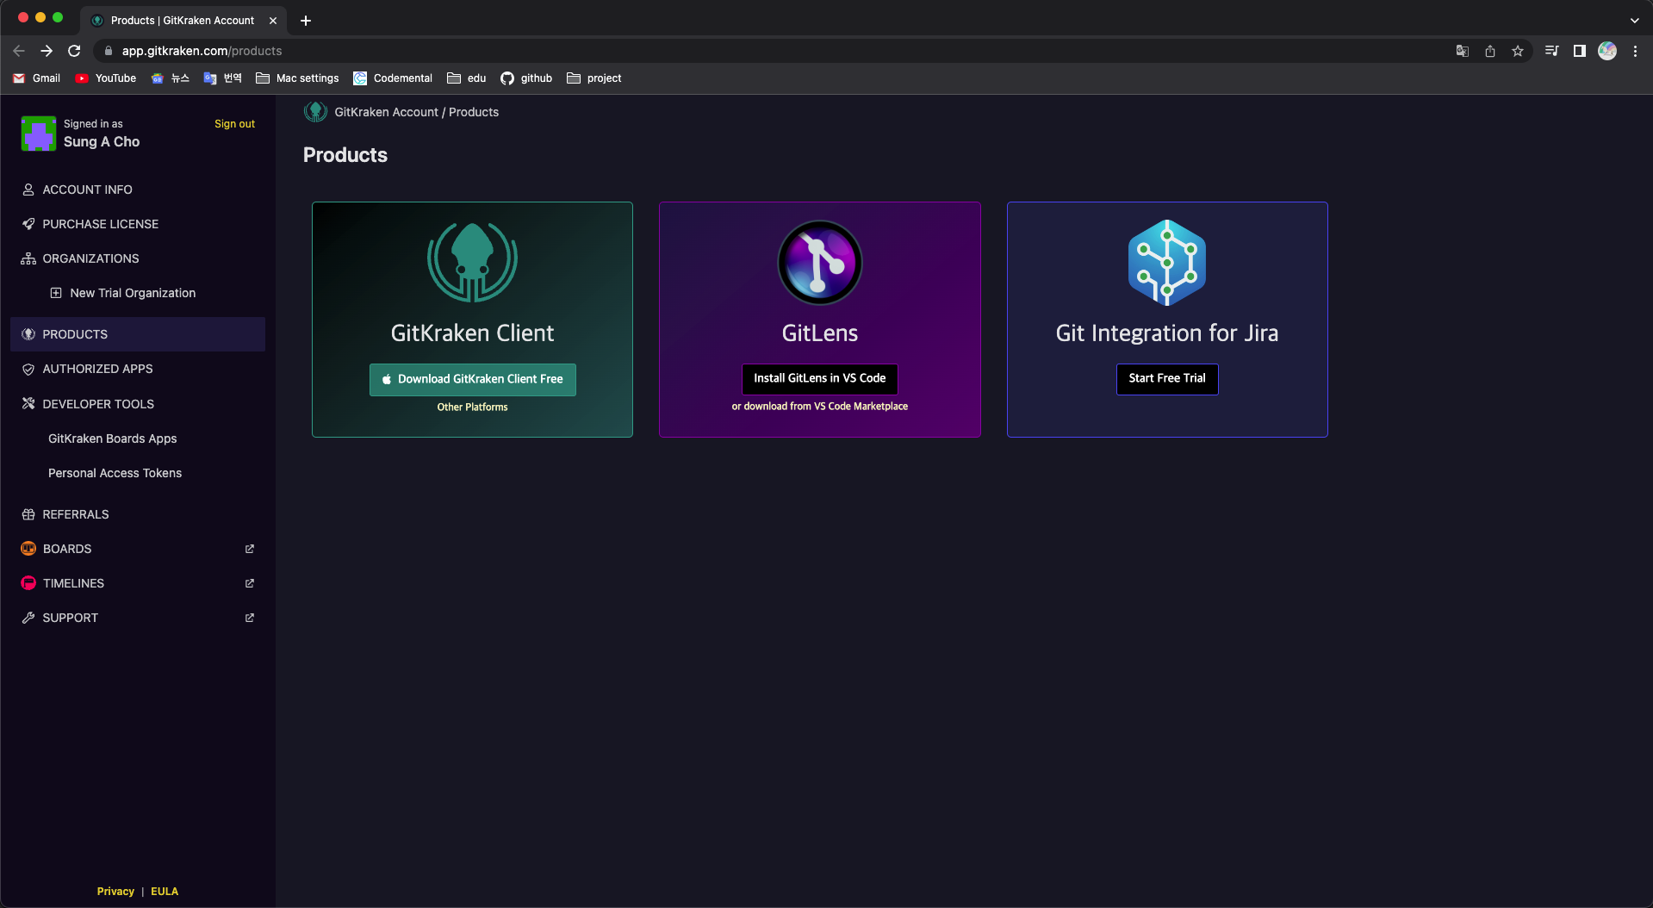Open the Mac settings bookmark folder
The width and height of the screenshot is (1653, 908).
tap(297, 78)
